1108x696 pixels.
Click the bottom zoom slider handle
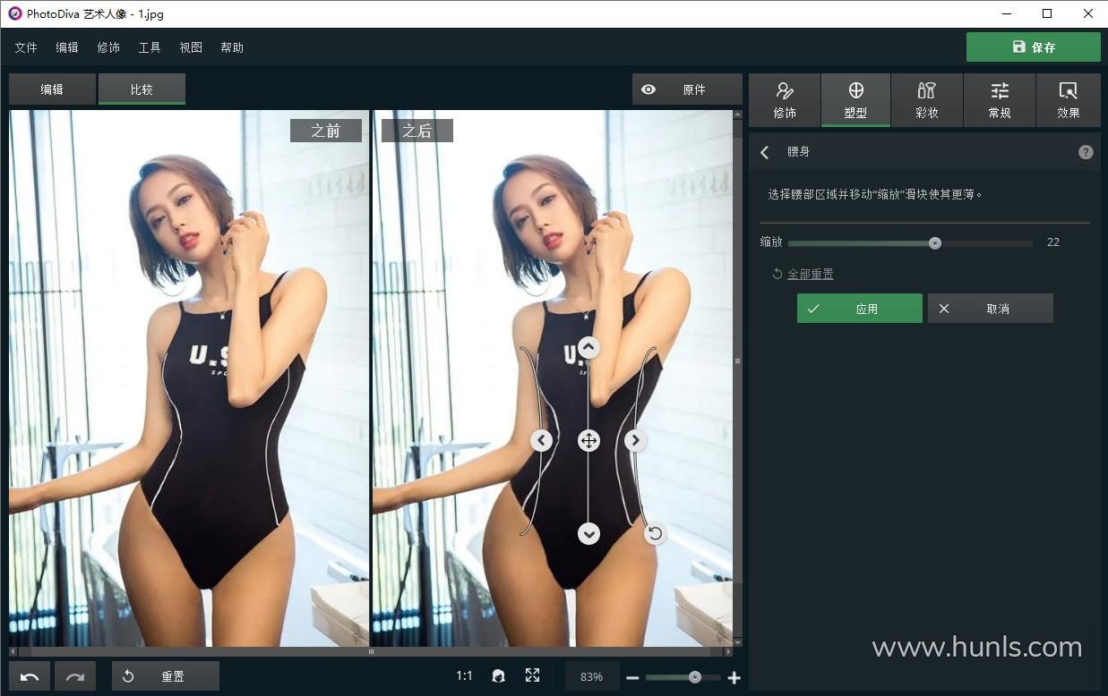694,677
